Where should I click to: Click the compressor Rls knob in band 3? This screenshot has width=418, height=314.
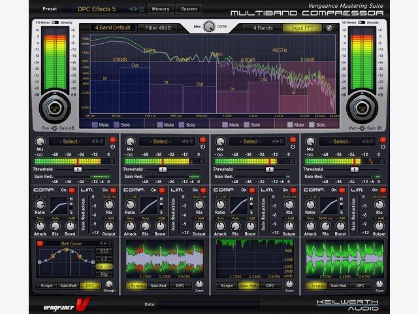pos(235,226)
